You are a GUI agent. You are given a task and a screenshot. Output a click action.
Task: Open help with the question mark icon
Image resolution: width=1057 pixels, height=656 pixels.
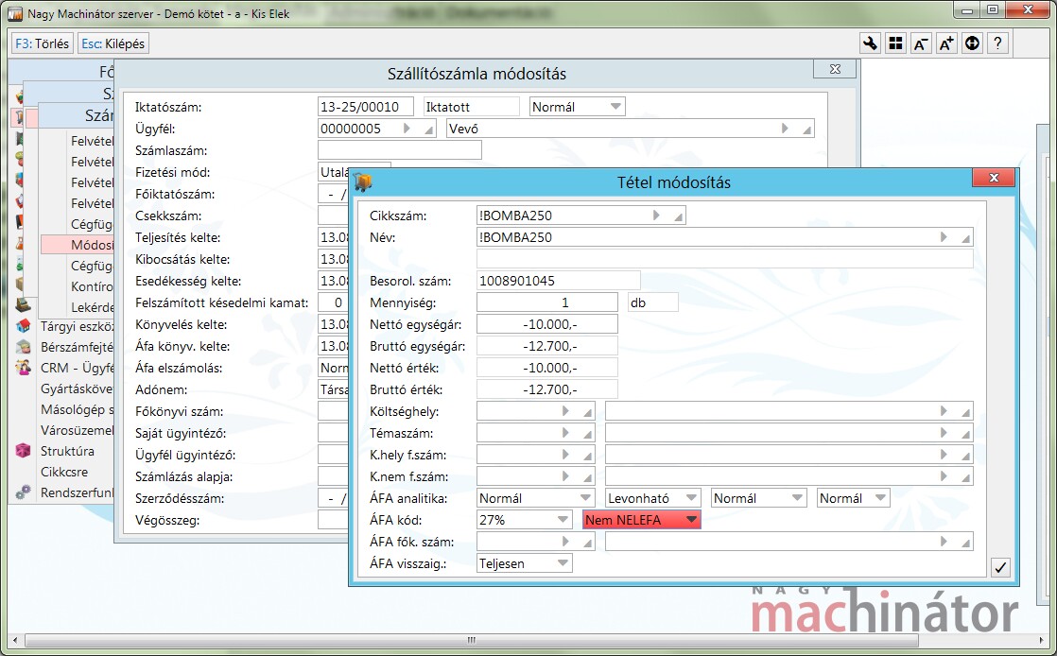[997, 43]
